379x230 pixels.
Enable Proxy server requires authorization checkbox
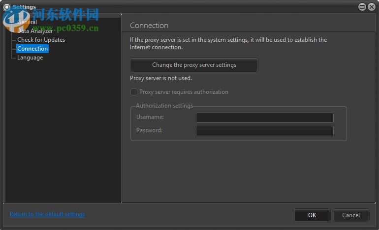click(x=134, y=92)
